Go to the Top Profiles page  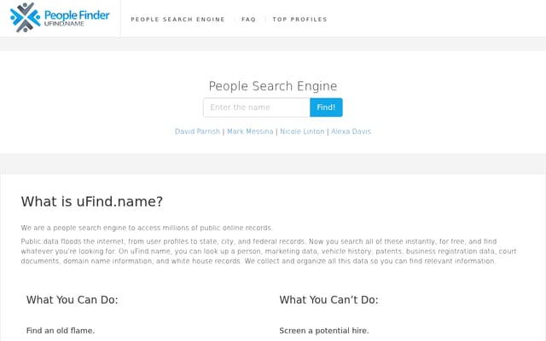299,20
